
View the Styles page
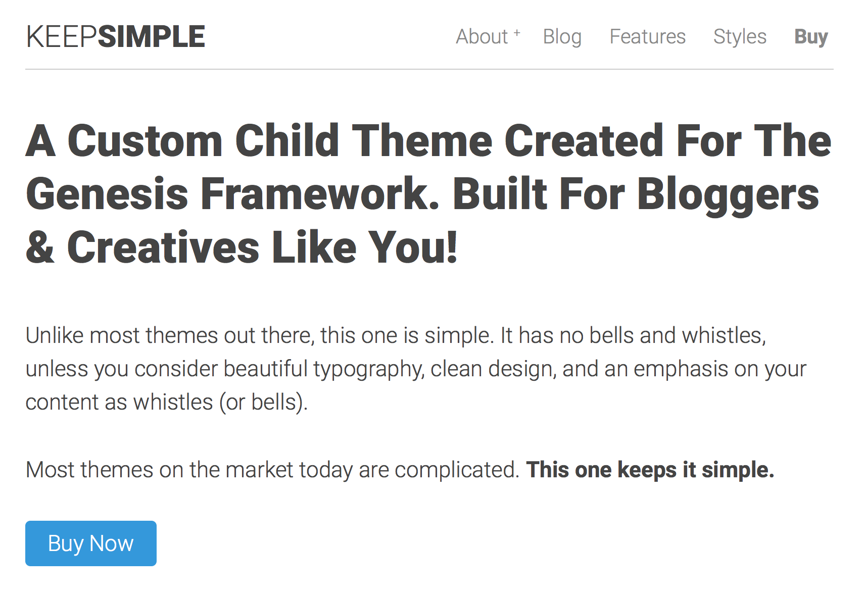740,36
